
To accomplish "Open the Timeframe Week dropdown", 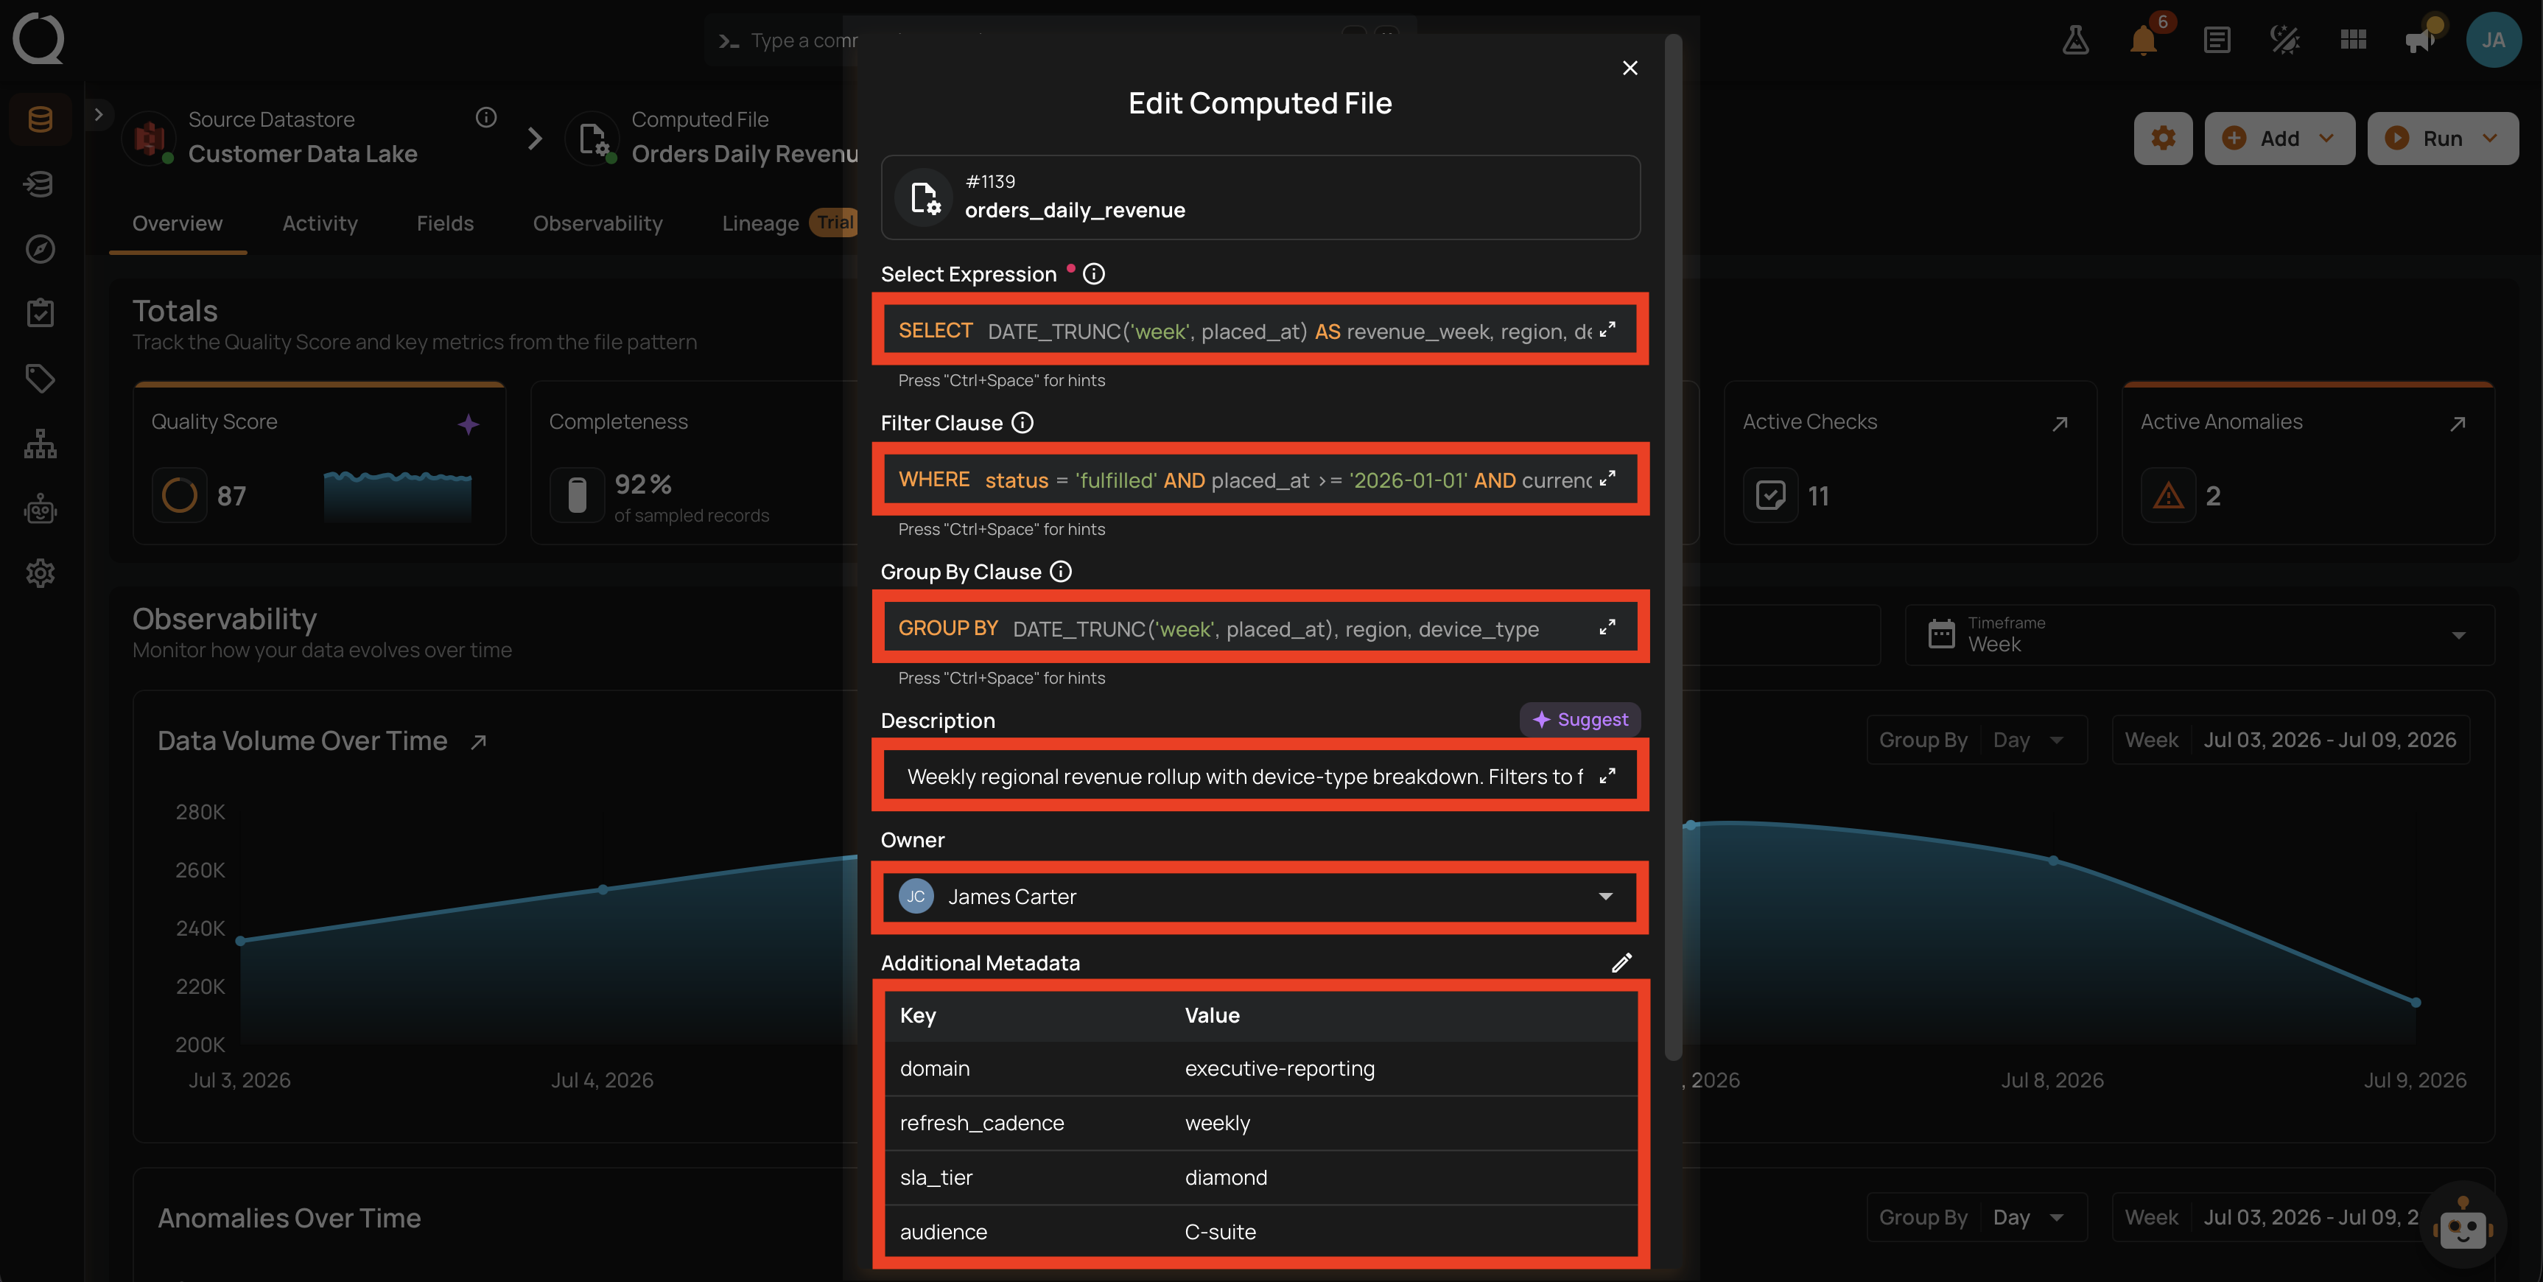I will (x=2200, y=635).
